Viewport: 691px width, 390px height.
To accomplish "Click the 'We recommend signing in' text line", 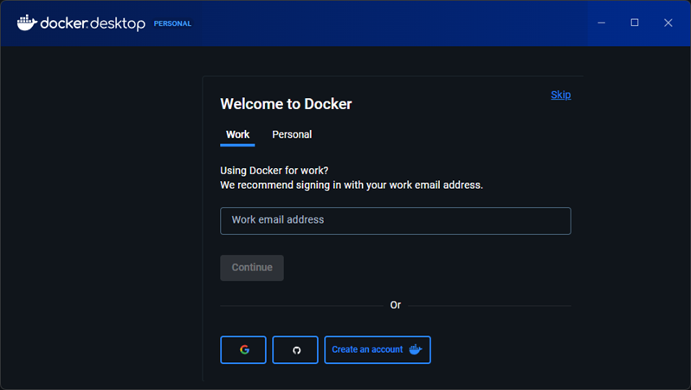I will [x=352, y=185].
